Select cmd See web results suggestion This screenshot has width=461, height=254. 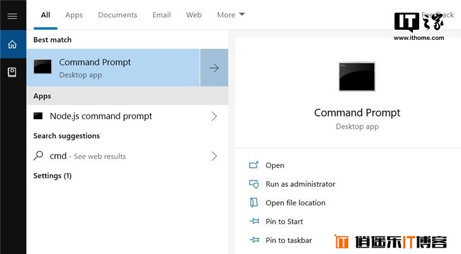127,156
